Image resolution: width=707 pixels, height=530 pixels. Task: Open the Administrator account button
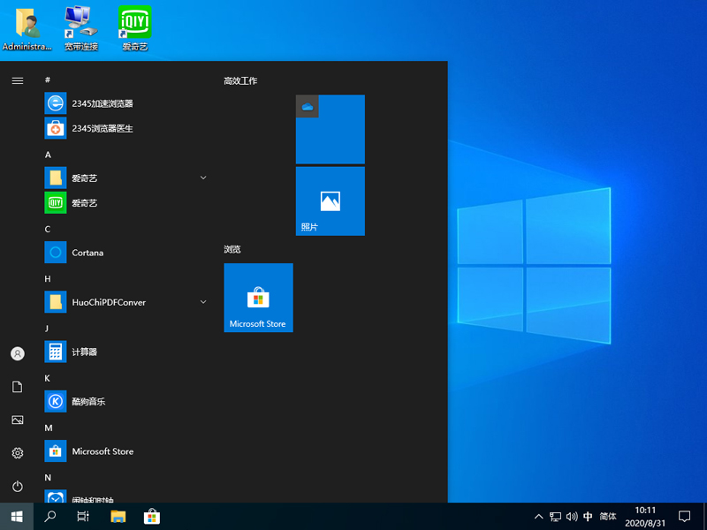coord(17,353)
